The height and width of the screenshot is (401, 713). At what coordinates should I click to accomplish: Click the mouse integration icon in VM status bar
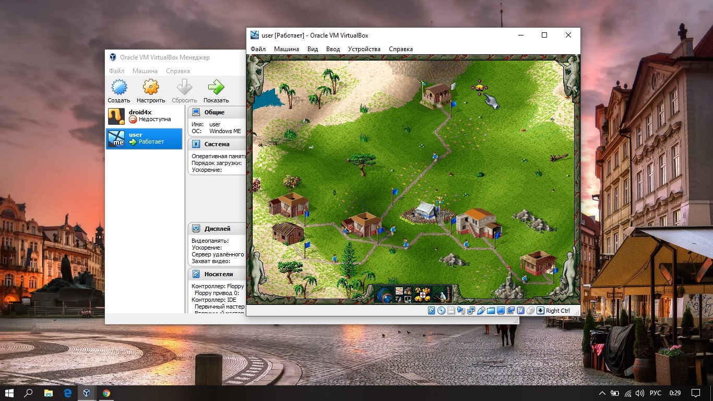click(530, 311)
